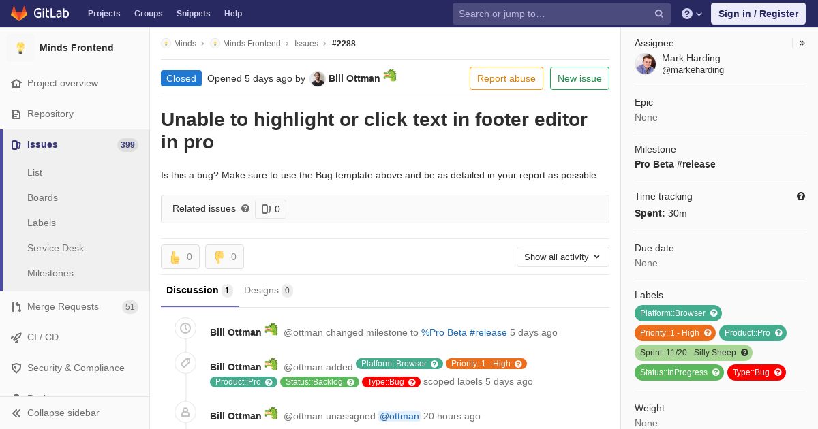Click the user icon beside unassigned activity

click(x=185, y=412)
